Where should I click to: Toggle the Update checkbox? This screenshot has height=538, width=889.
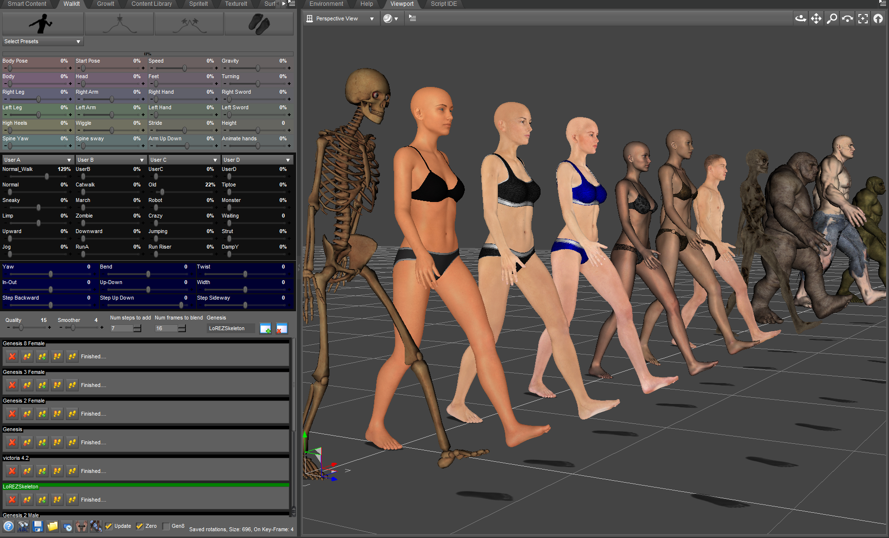[109, 526]
